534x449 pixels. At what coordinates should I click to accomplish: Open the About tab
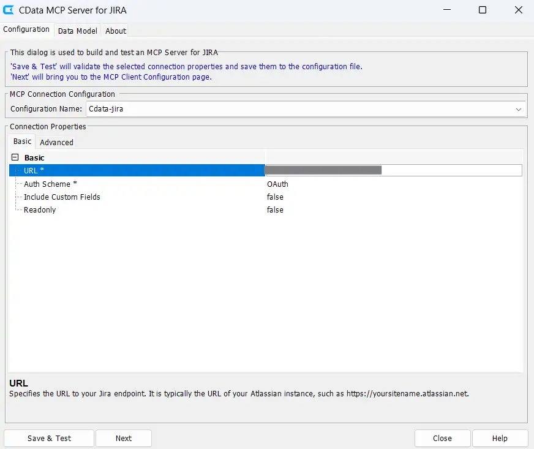coord(115,31)
